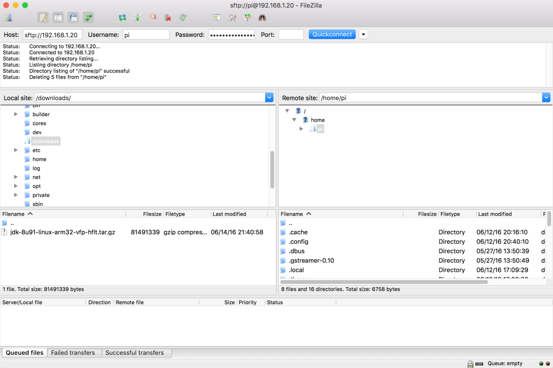Refresh the file and folder lists

tap(122, 17)
